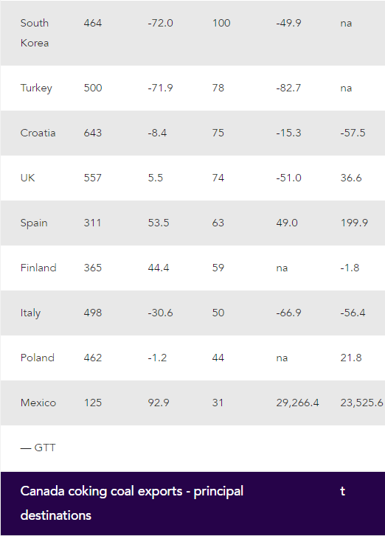The image size is (385, 536).
Task: Select Finland value 44.4
Action: 159,268
